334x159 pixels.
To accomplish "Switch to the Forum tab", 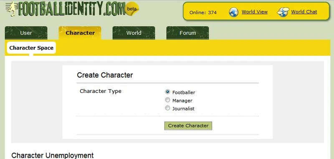I will [x=187, y=33].
